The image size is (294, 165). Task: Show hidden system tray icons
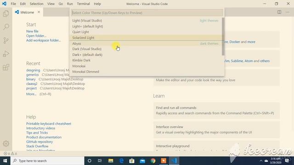tap(261, 161)
